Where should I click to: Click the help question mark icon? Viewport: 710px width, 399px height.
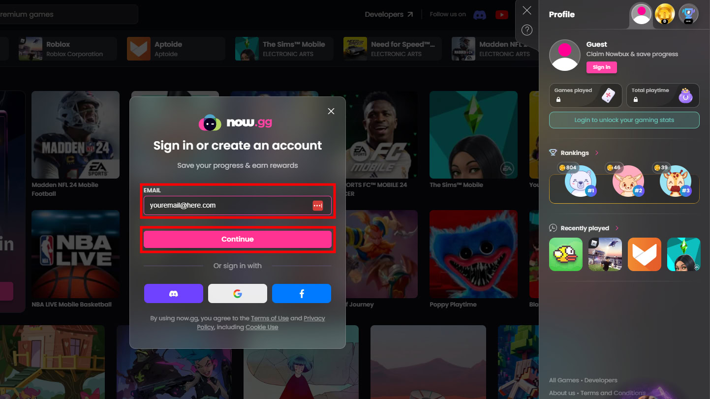coord(526,30)
